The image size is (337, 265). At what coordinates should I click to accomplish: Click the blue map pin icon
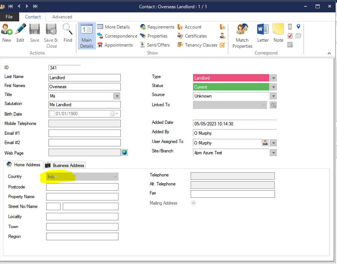pyautogui.click(x=298, y=27)
